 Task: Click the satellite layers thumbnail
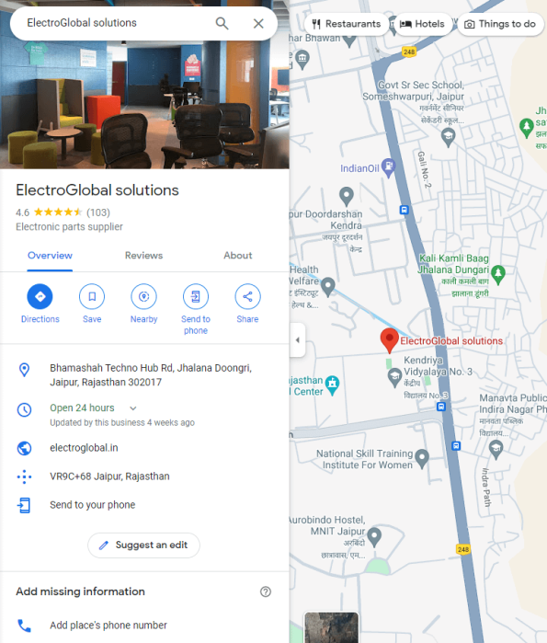coord(332,627)
